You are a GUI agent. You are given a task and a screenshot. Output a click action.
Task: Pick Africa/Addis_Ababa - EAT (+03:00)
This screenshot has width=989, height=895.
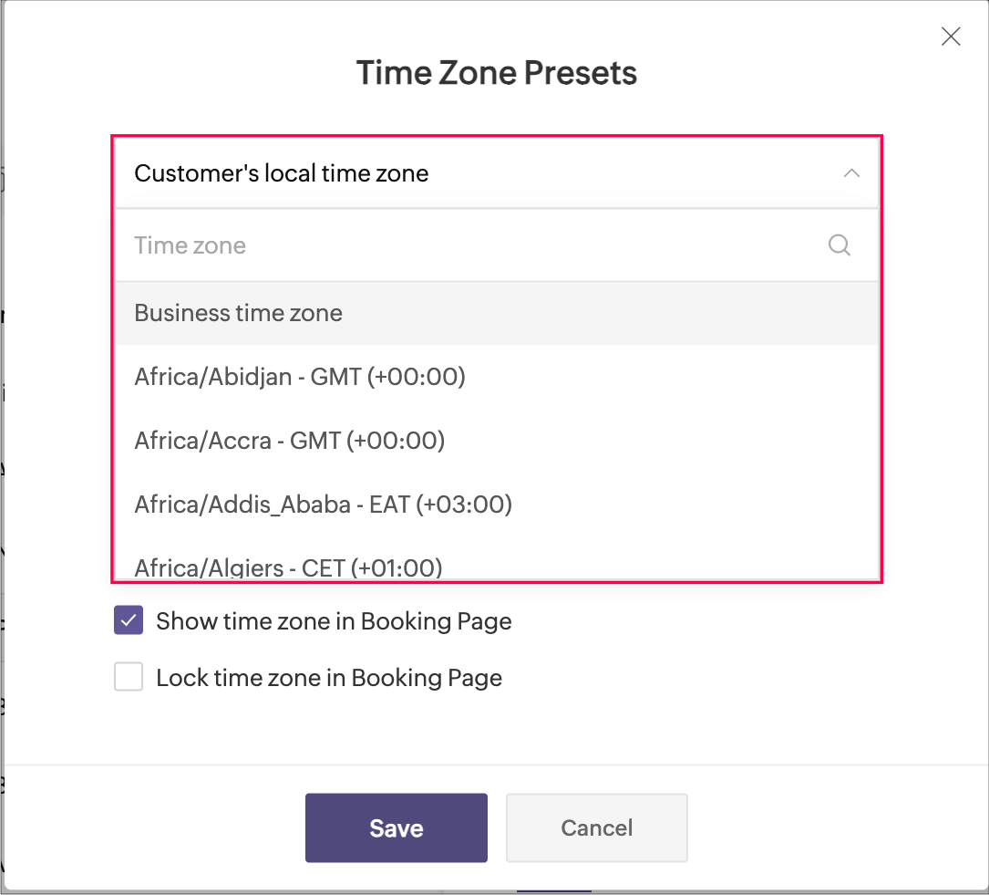point(497,505)
